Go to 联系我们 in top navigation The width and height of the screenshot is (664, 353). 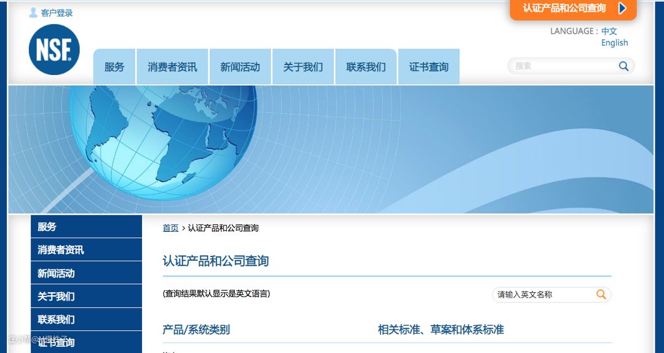(x=366, y=67)
